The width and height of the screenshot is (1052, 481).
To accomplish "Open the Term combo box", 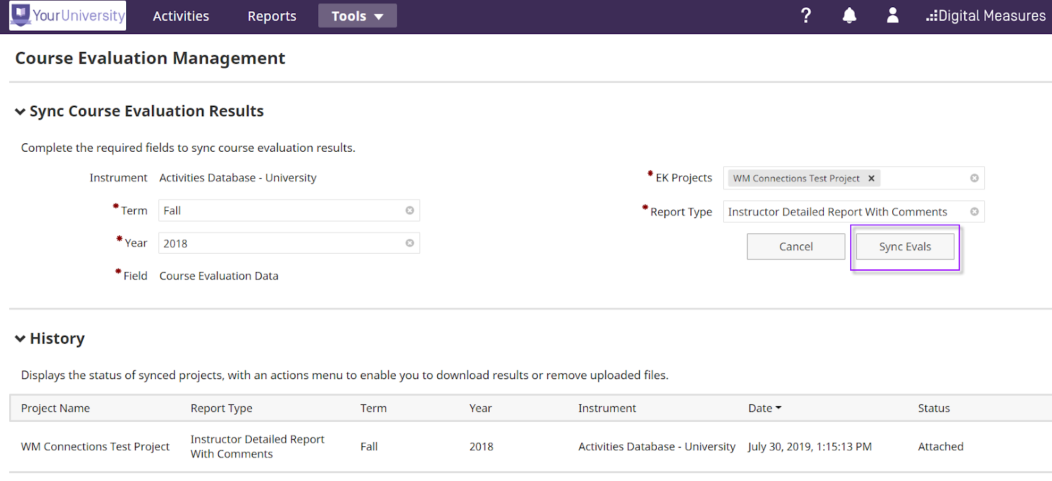I will [x=289, y=210].
